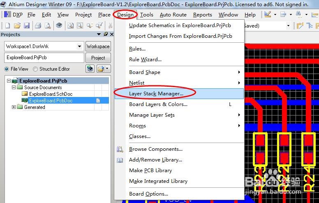Screen dimensions: 319x203
Task: Cut the current selection
Action: pyautogui.click(x=110, y=25)
